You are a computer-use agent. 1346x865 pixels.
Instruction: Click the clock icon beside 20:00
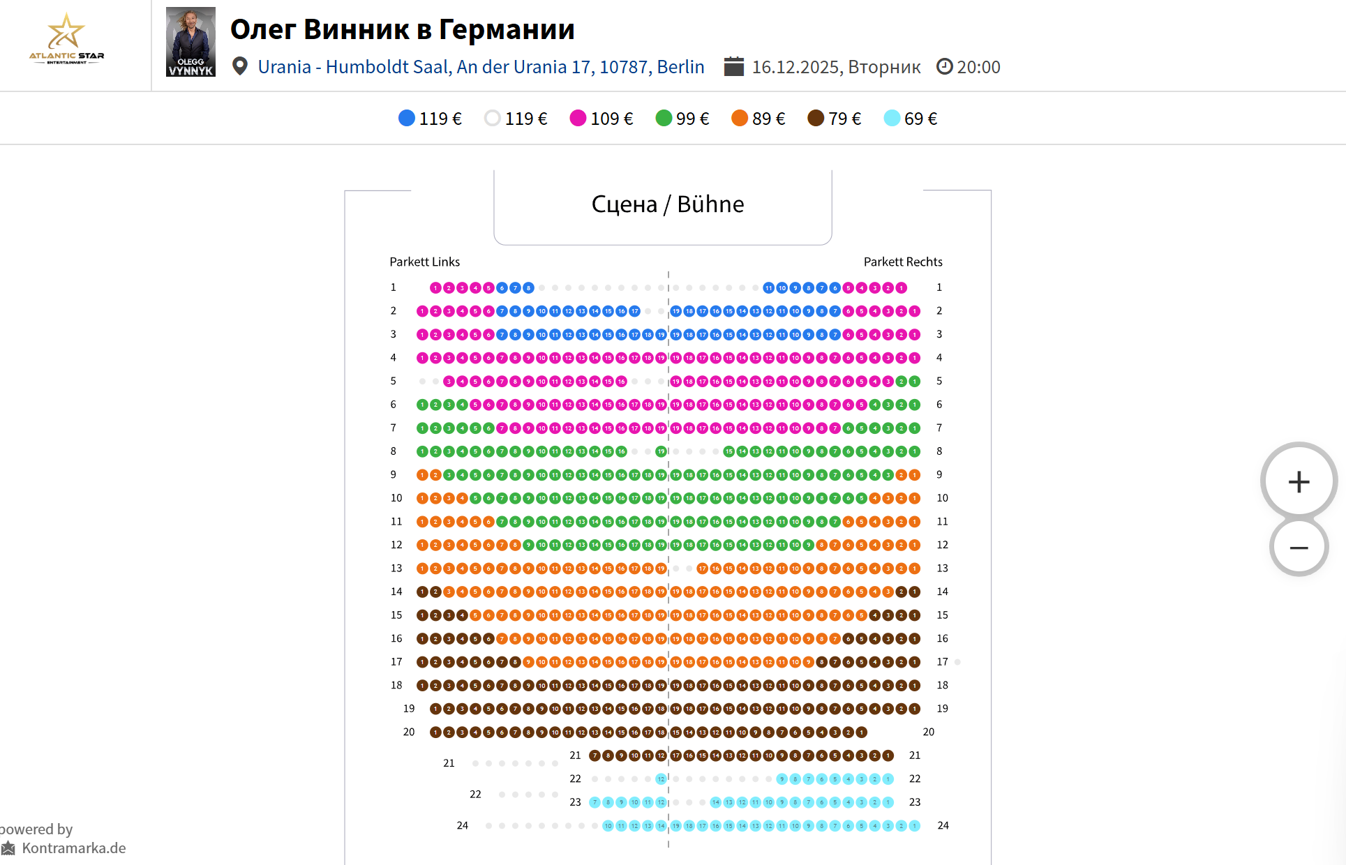(x=944, y=66)
